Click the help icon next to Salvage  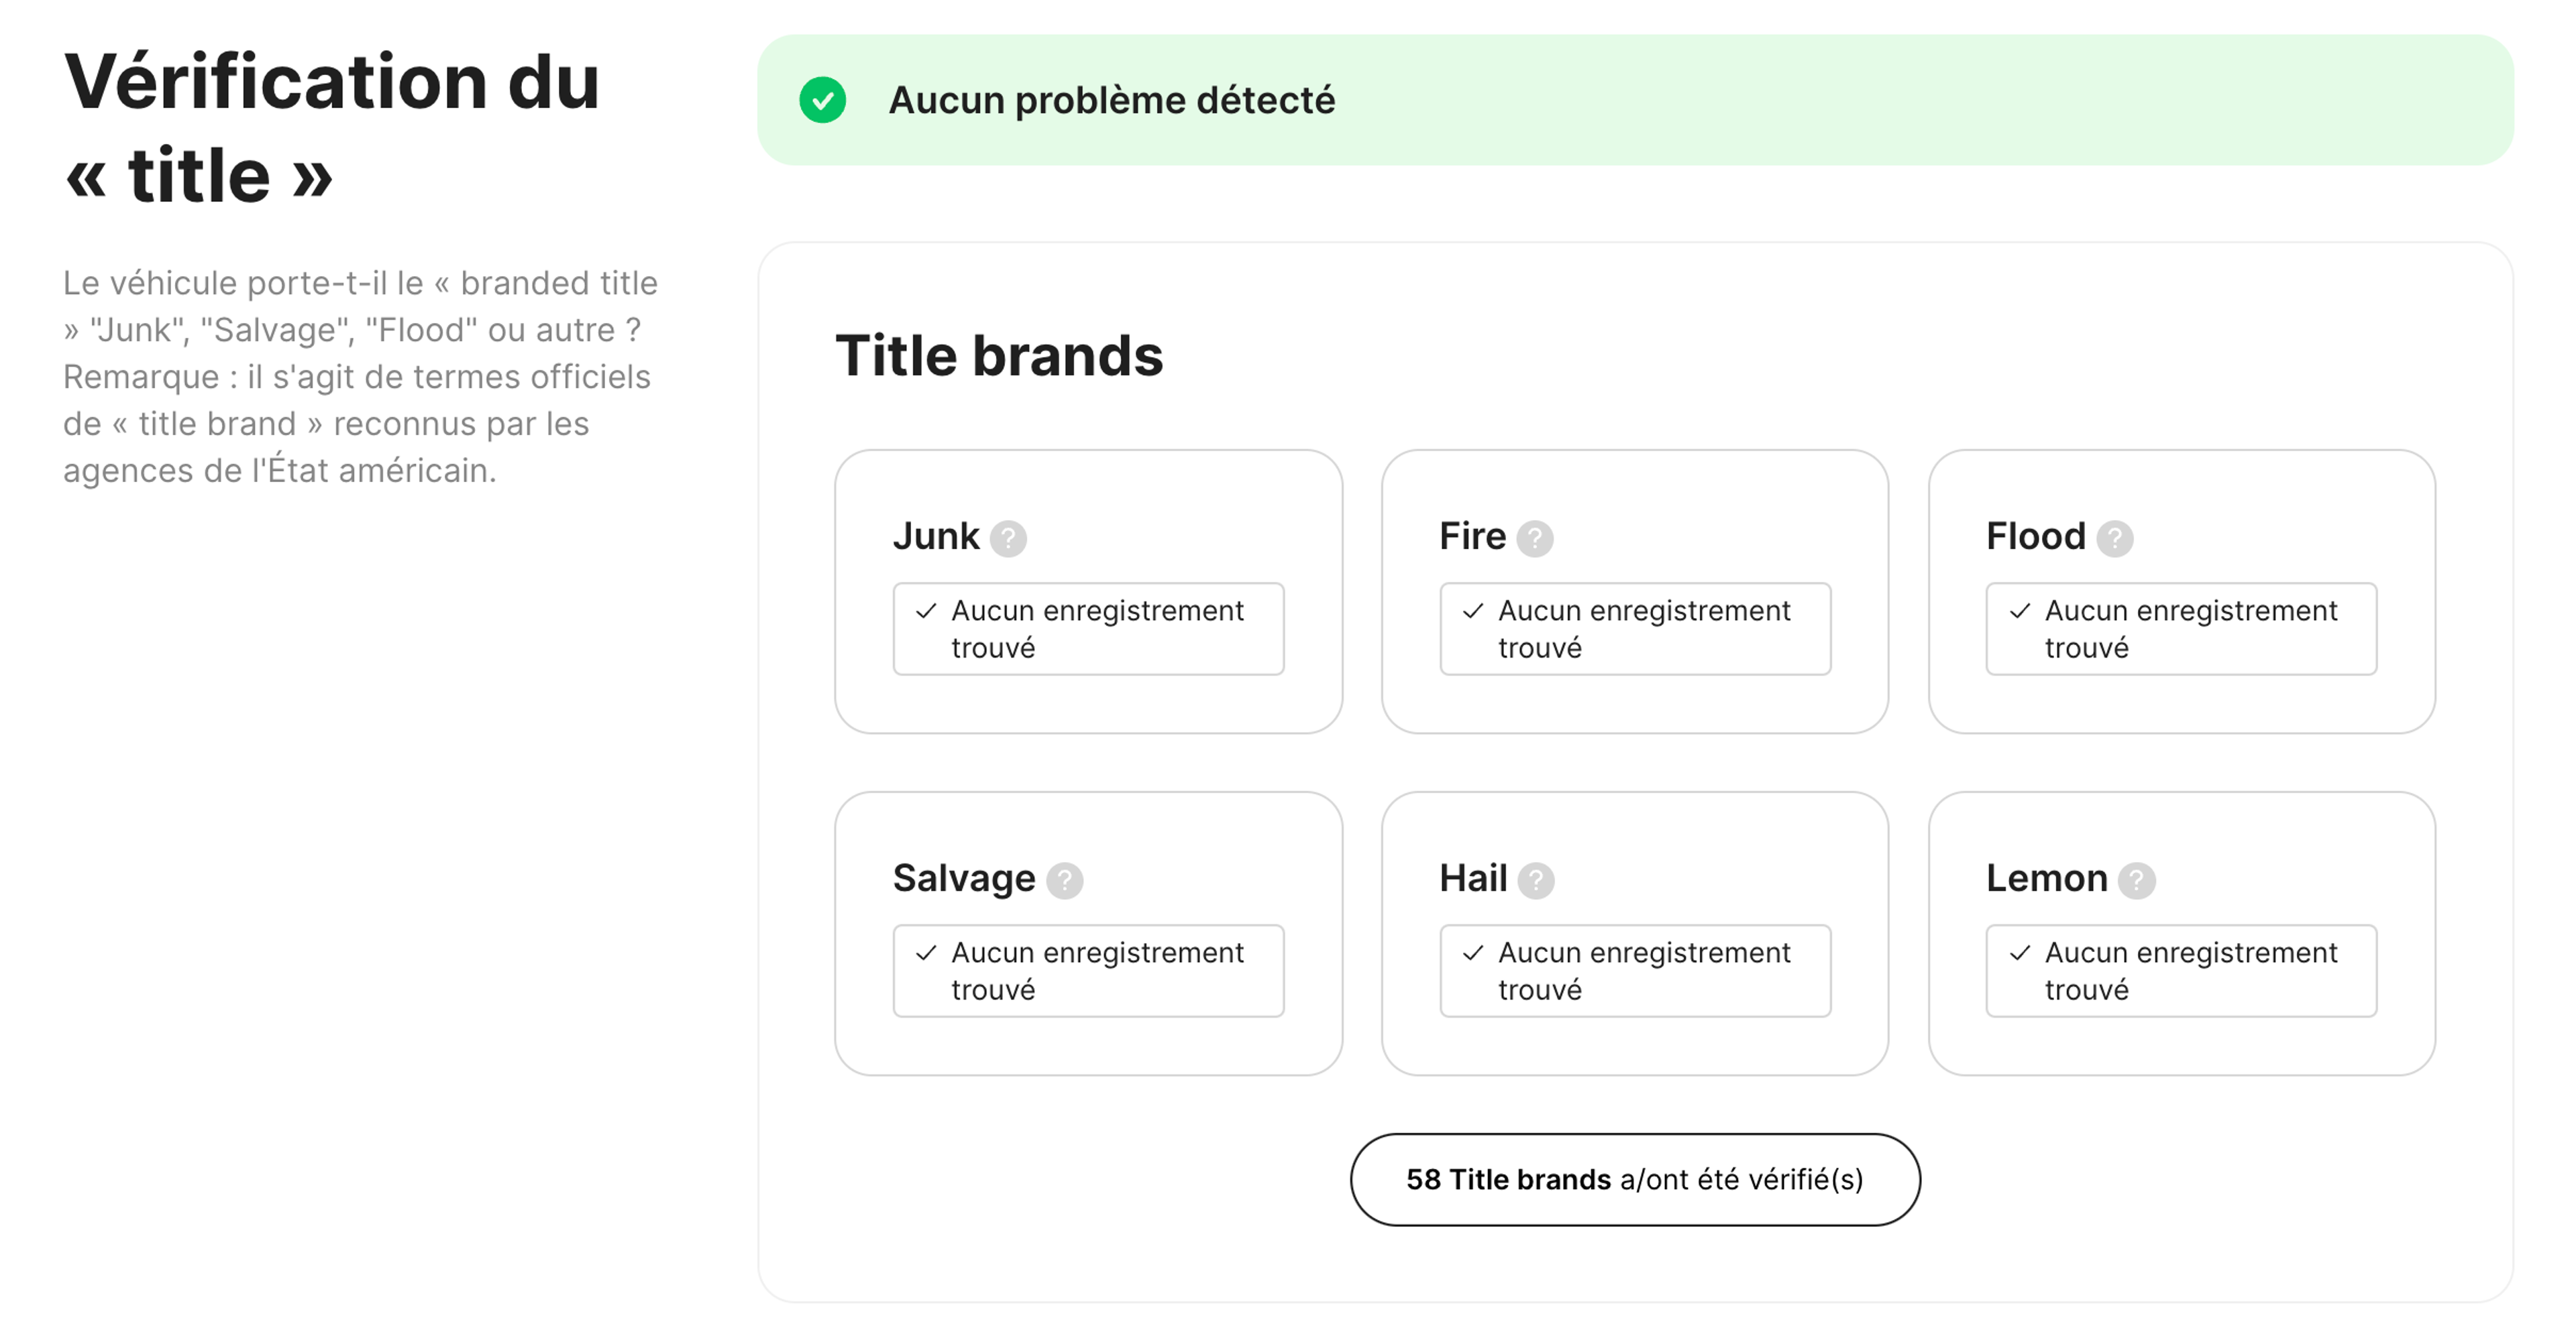[1064, 880]
